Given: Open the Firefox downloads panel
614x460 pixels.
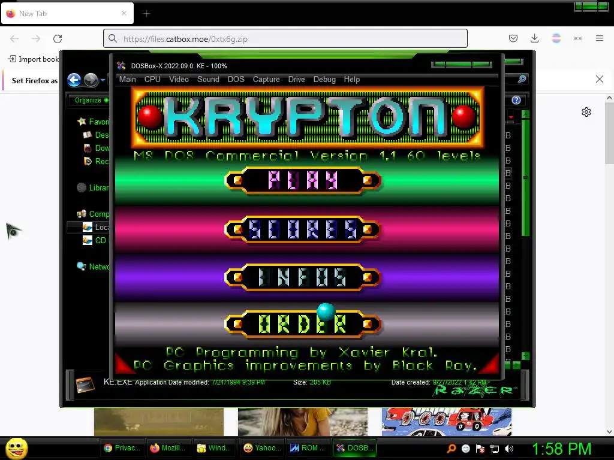Looking at the screenshot, I should tap(534, 38).
